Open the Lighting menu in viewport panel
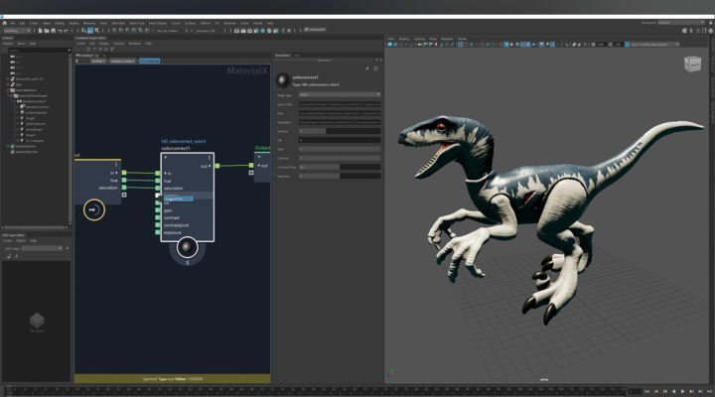This screenshot has width=715, height=397. click(419, 39)
